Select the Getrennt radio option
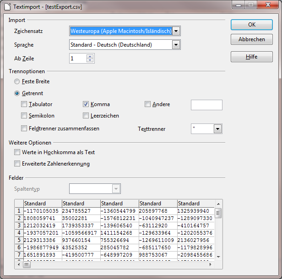 [x=17, y=93]
